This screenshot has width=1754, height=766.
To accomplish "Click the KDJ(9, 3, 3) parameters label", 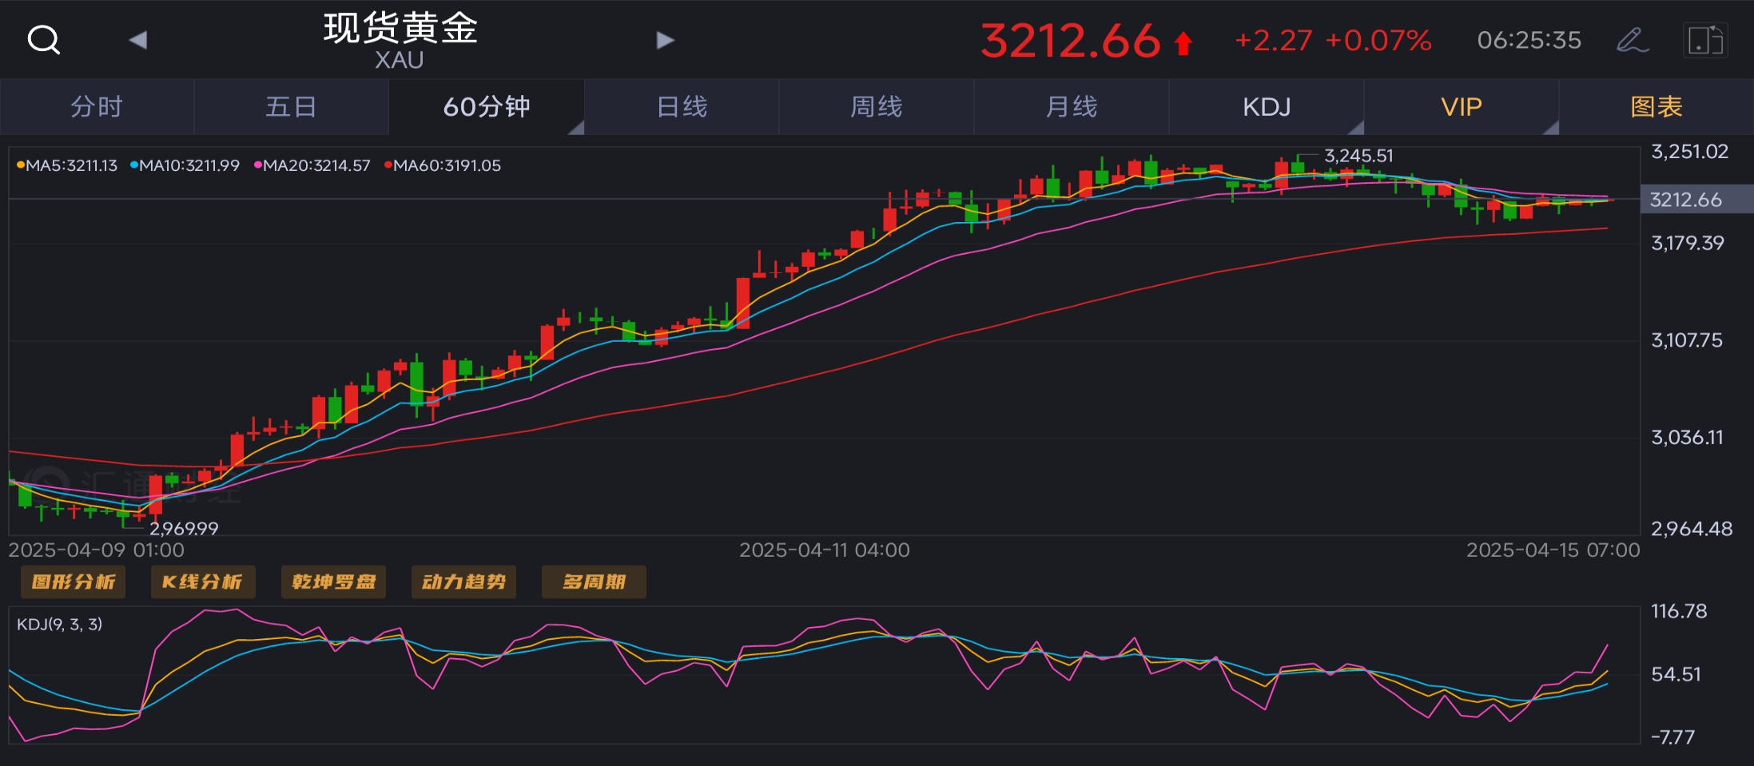I will [x=60, y=624].
